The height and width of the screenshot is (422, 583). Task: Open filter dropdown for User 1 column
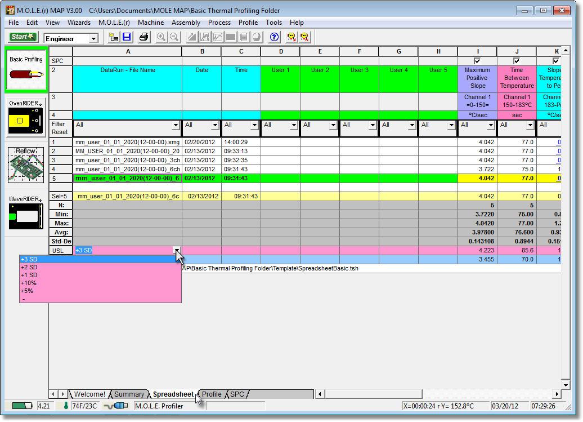[294, 125]
